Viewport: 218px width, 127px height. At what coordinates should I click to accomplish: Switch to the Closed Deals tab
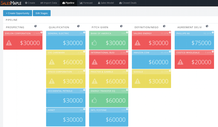pyautogui.click(x=128, y=3)
